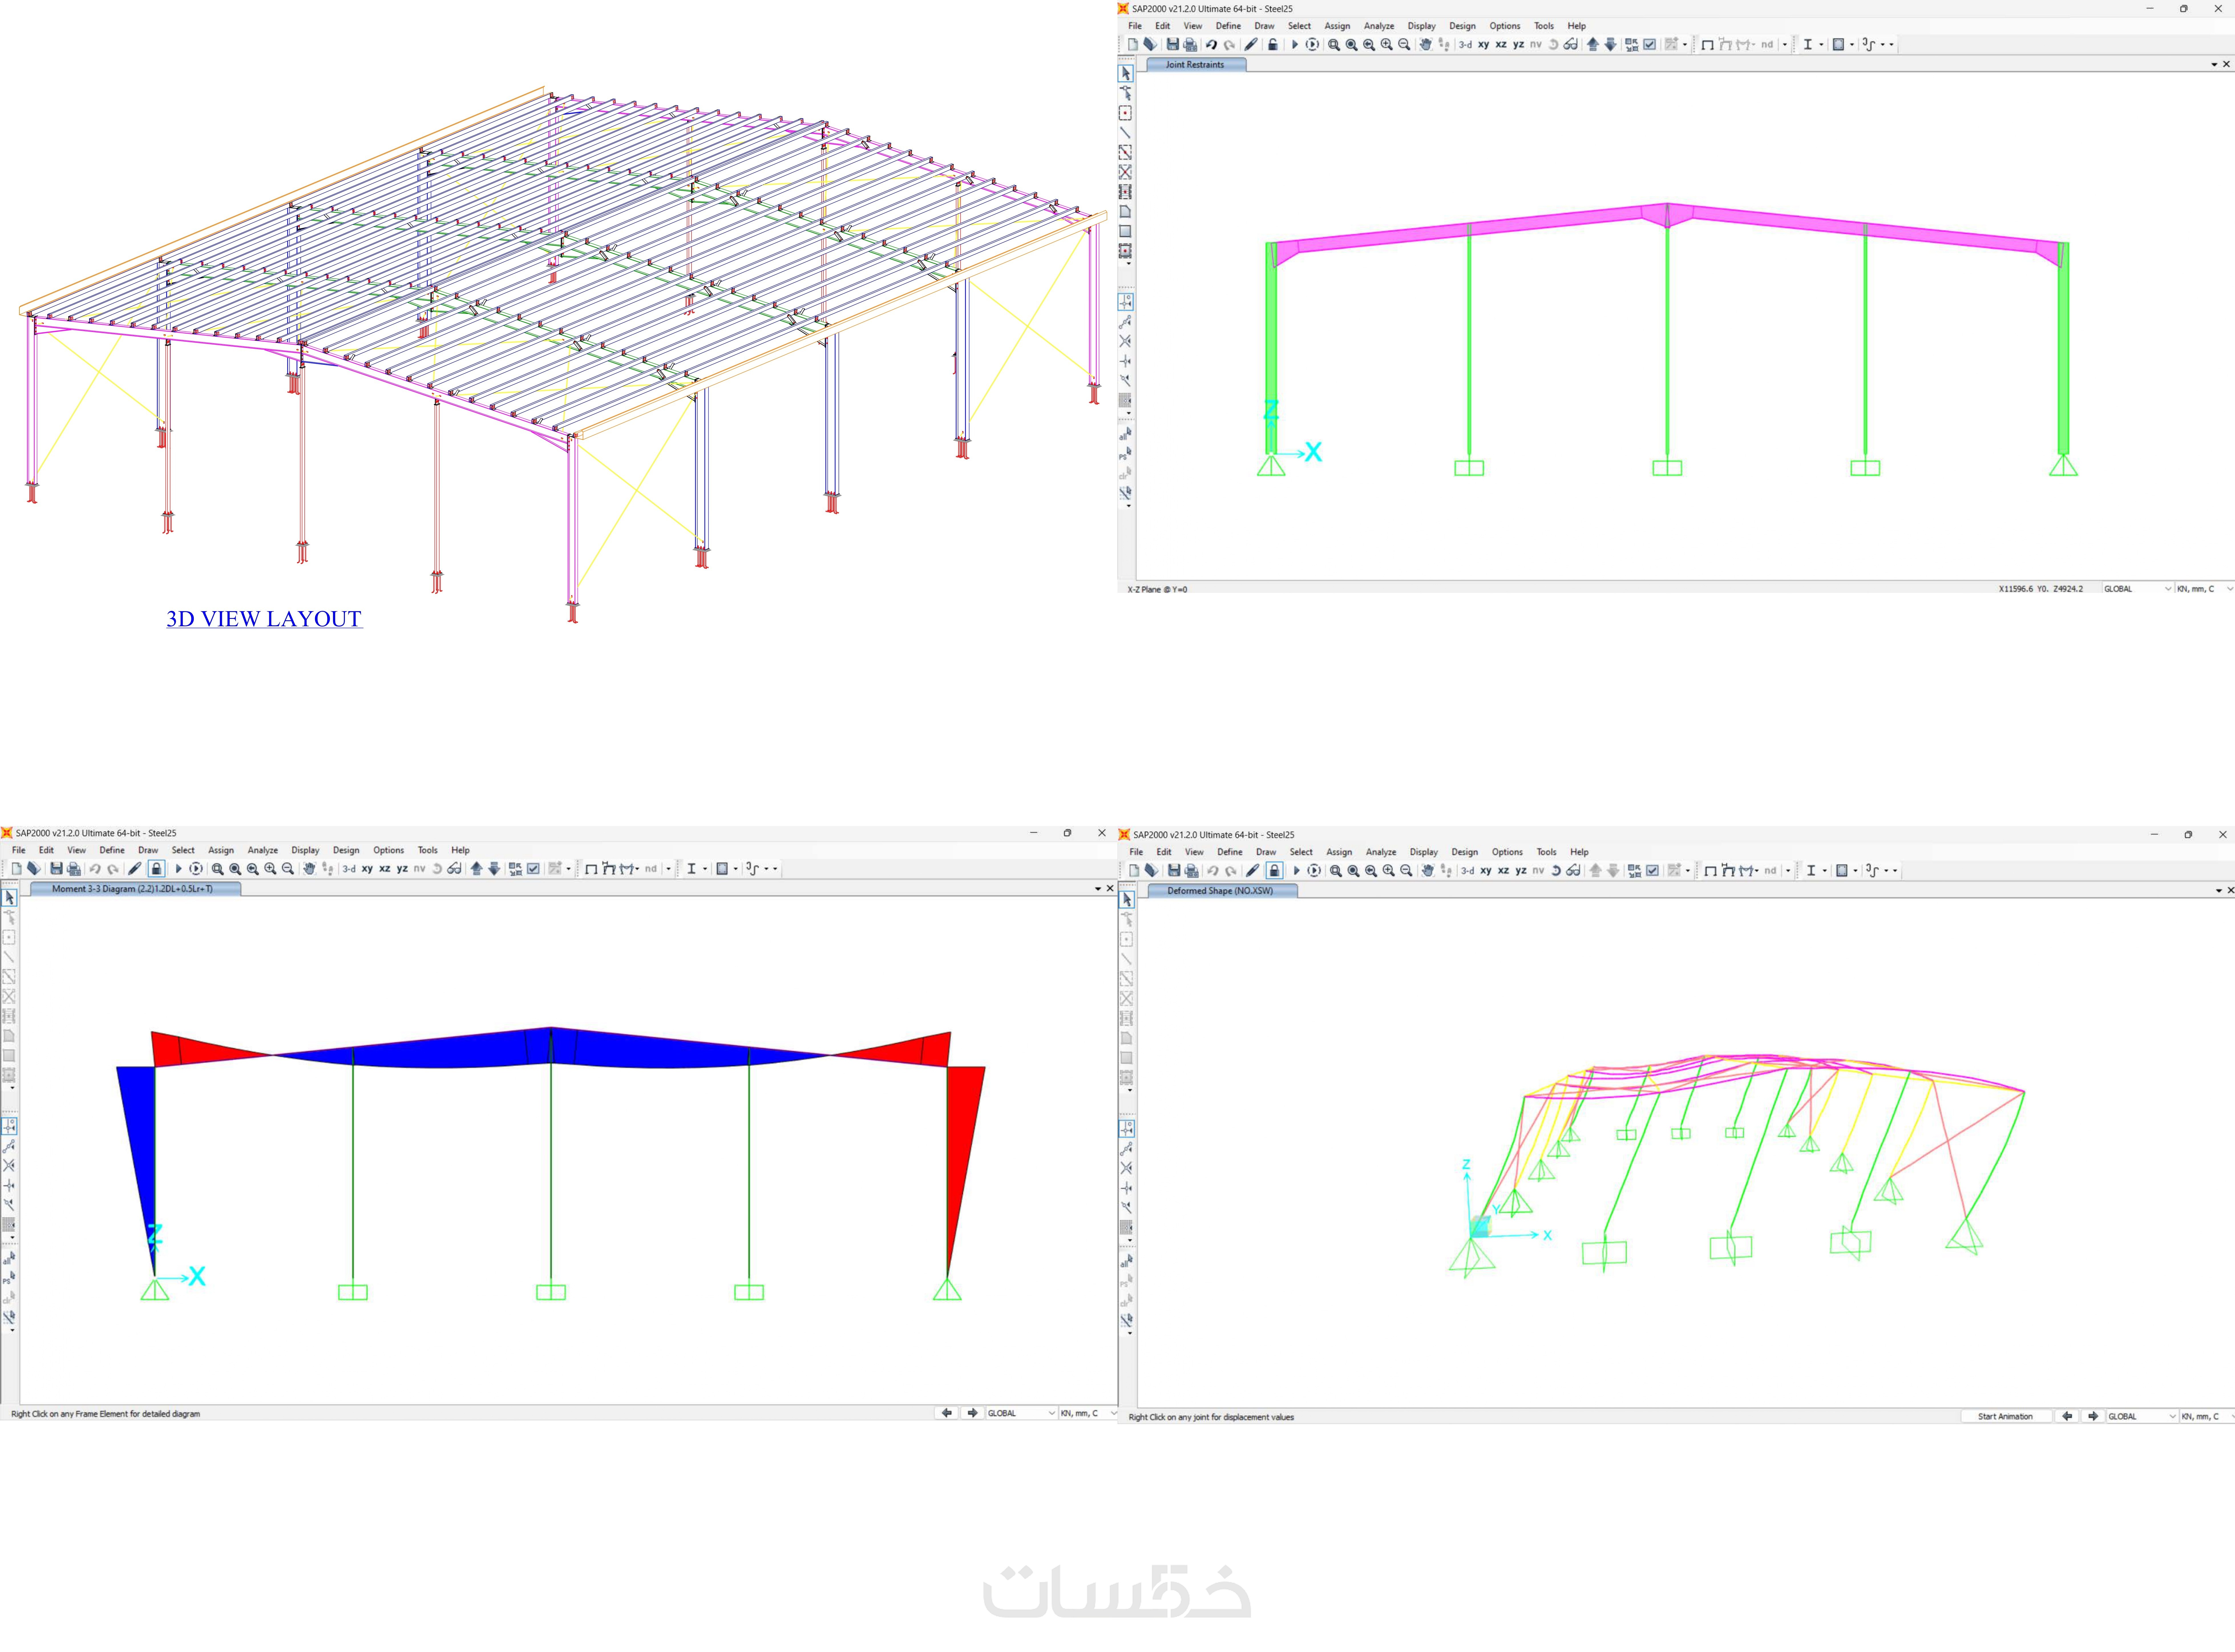Screen dimensions: 2235x1652
Task: Set the 3-d view in the Moment 3-3 window
Action: pyautogui.click(x=349, y=868)
